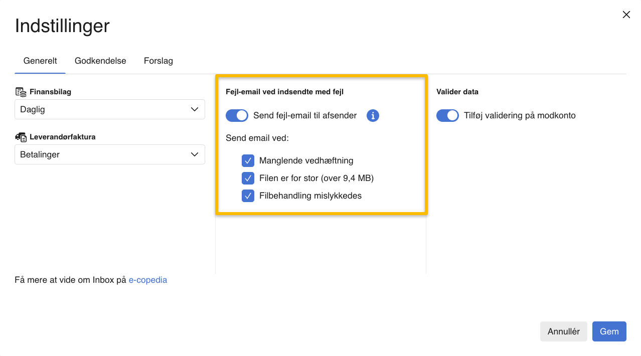Image resolution: width=641 pixels, height=356 pixels.
Task: Follow the e-copedia link
Action: click(147, 280)
